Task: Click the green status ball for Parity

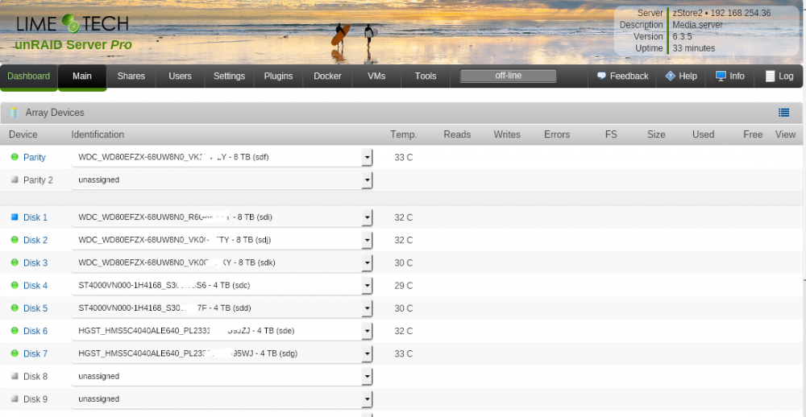Action: (x=15, y=157)
